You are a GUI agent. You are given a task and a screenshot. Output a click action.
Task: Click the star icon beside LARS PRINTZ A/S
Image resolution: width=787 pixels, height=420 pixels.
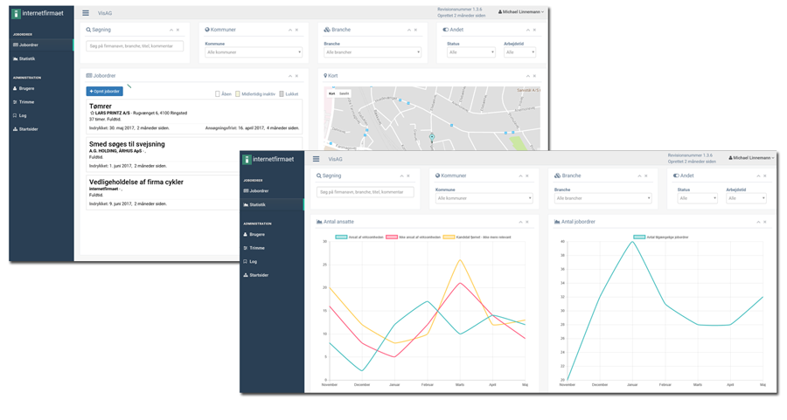tap(93, 114)
